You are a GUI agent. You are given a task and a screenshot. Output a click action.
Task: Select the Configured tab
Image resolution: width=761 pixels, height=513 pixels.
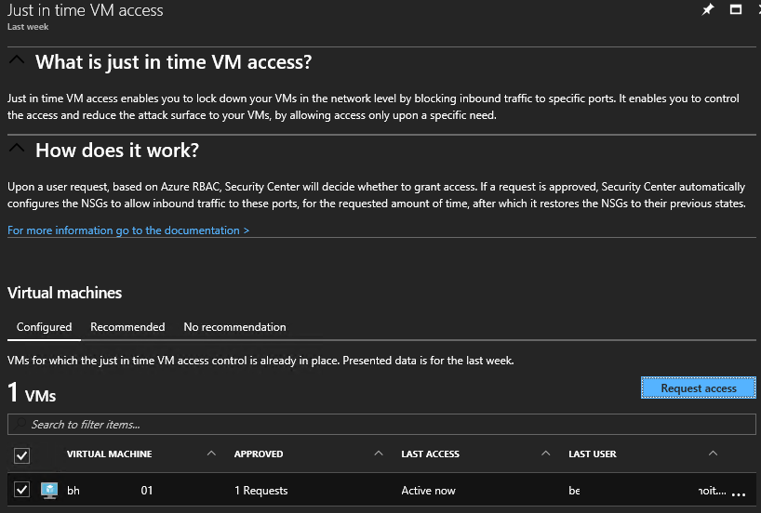tap(44, 327)
